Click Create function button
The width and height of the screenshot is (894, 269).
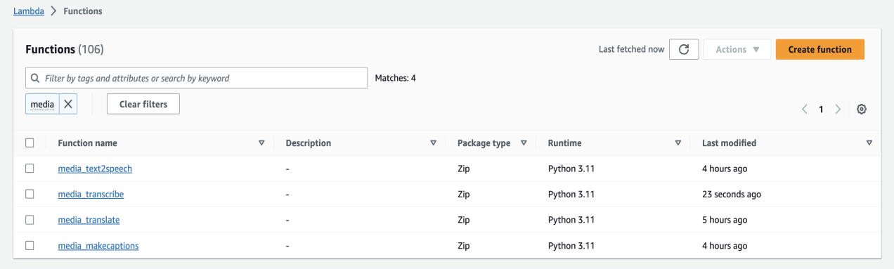[x=819, y=49]
